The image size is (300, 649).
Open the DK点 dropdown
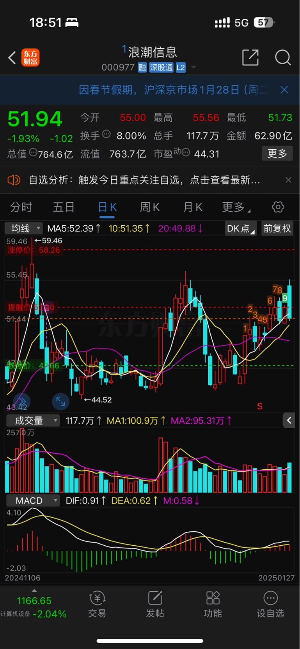click(x=241, y=228)
